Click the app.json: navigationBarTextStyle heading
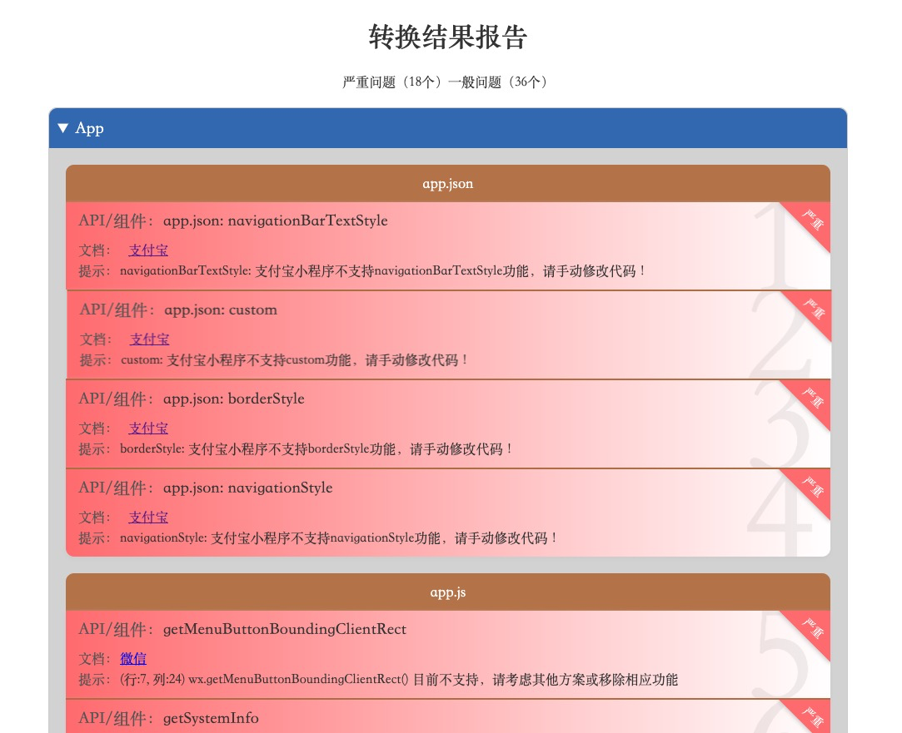Image resolution: width=902 pixels, height=733 pixels. click(276, 220)
